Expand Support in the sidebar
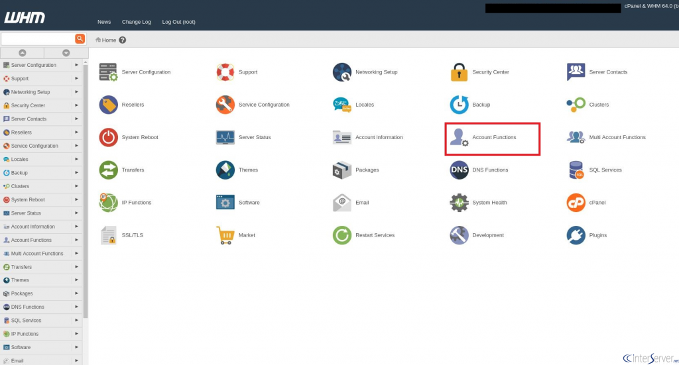The height and width of the screenshot is (365, 679). coord(76,78)
